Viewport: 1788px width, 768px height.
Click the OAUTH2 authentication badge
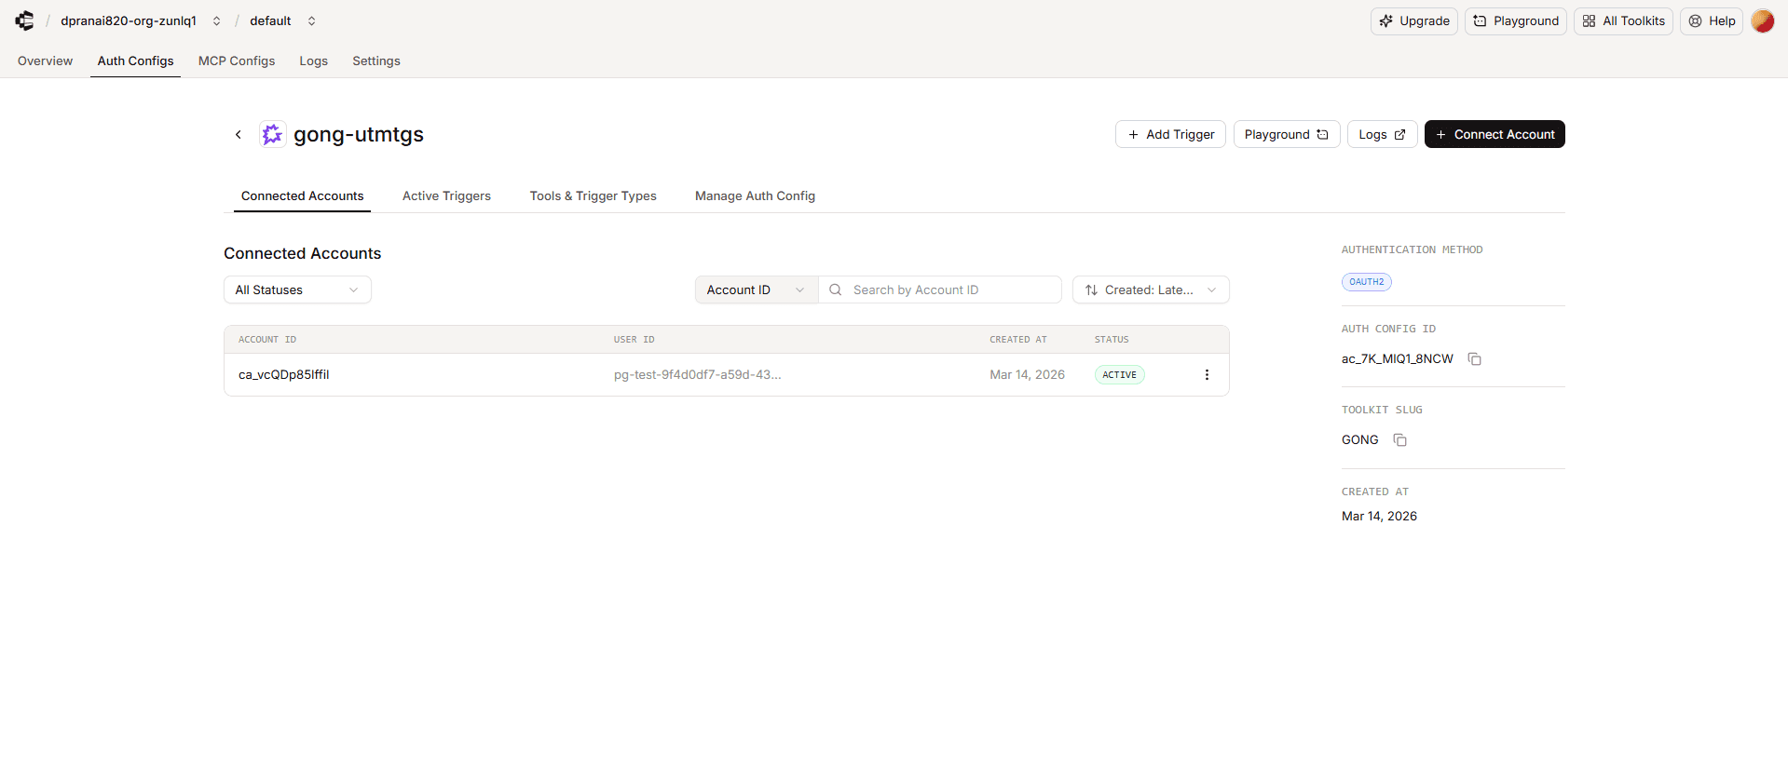pos(1366,282)
